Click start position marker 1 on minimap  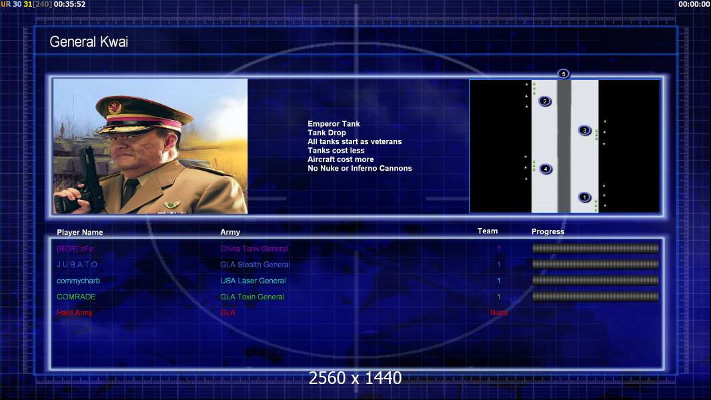(x=584, y=197)
